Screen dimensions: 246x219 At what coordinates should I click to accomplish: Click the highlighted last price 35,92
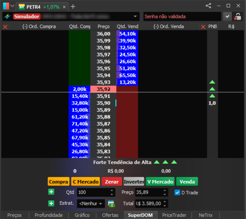[x=103, y=89]
